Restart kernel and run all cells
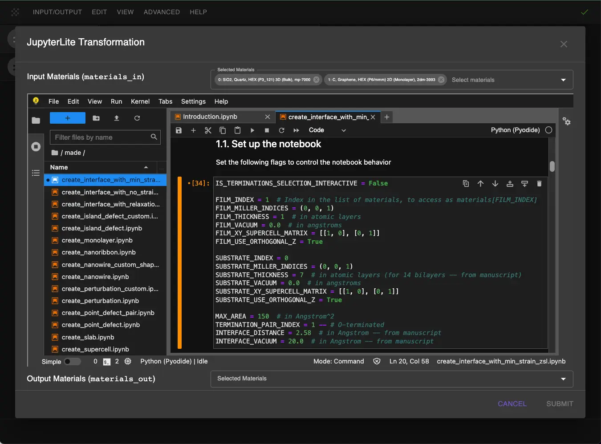 [296, 130]
